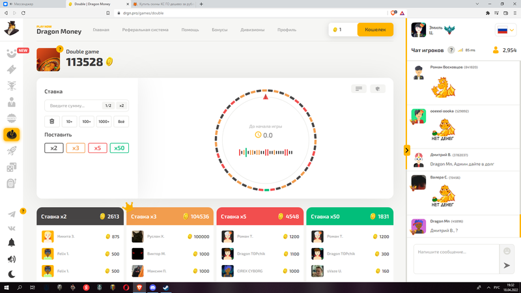Open the VK link in sidebar
This screenshot has width=521, height=293.
coord(12,229)
